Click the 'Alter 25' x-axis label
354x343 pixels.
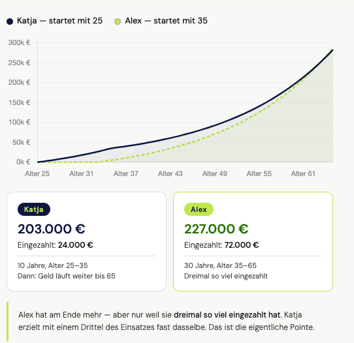click(37, 173)
